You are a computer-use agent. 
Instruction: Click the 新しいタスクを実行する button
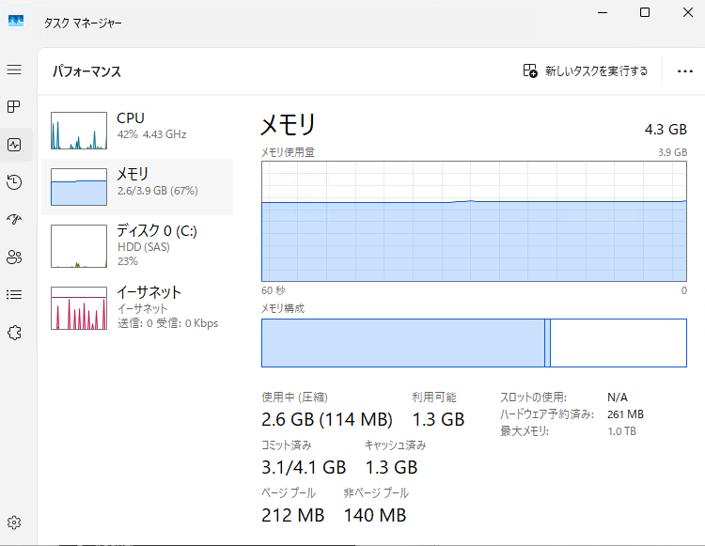(x=586, y=70)
